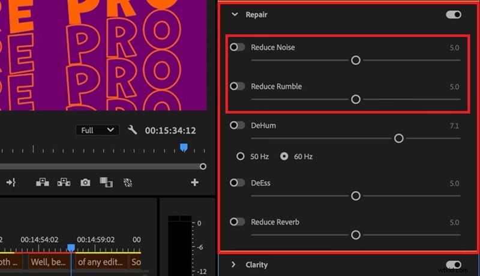480x276 pixels.
Task: Turn off the Repair section master switch
Action: point(454,14)
